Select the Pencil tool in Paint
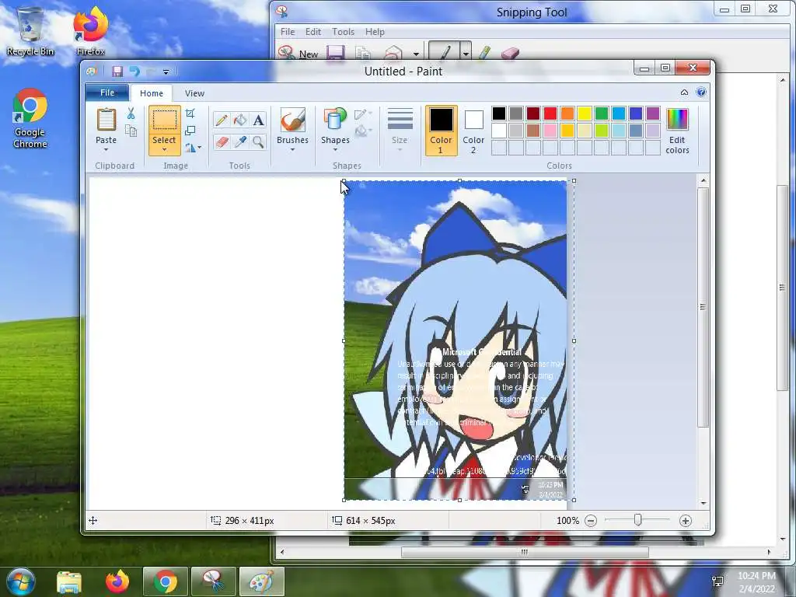The width and height of the screenshot is (796, 597). 222,120
